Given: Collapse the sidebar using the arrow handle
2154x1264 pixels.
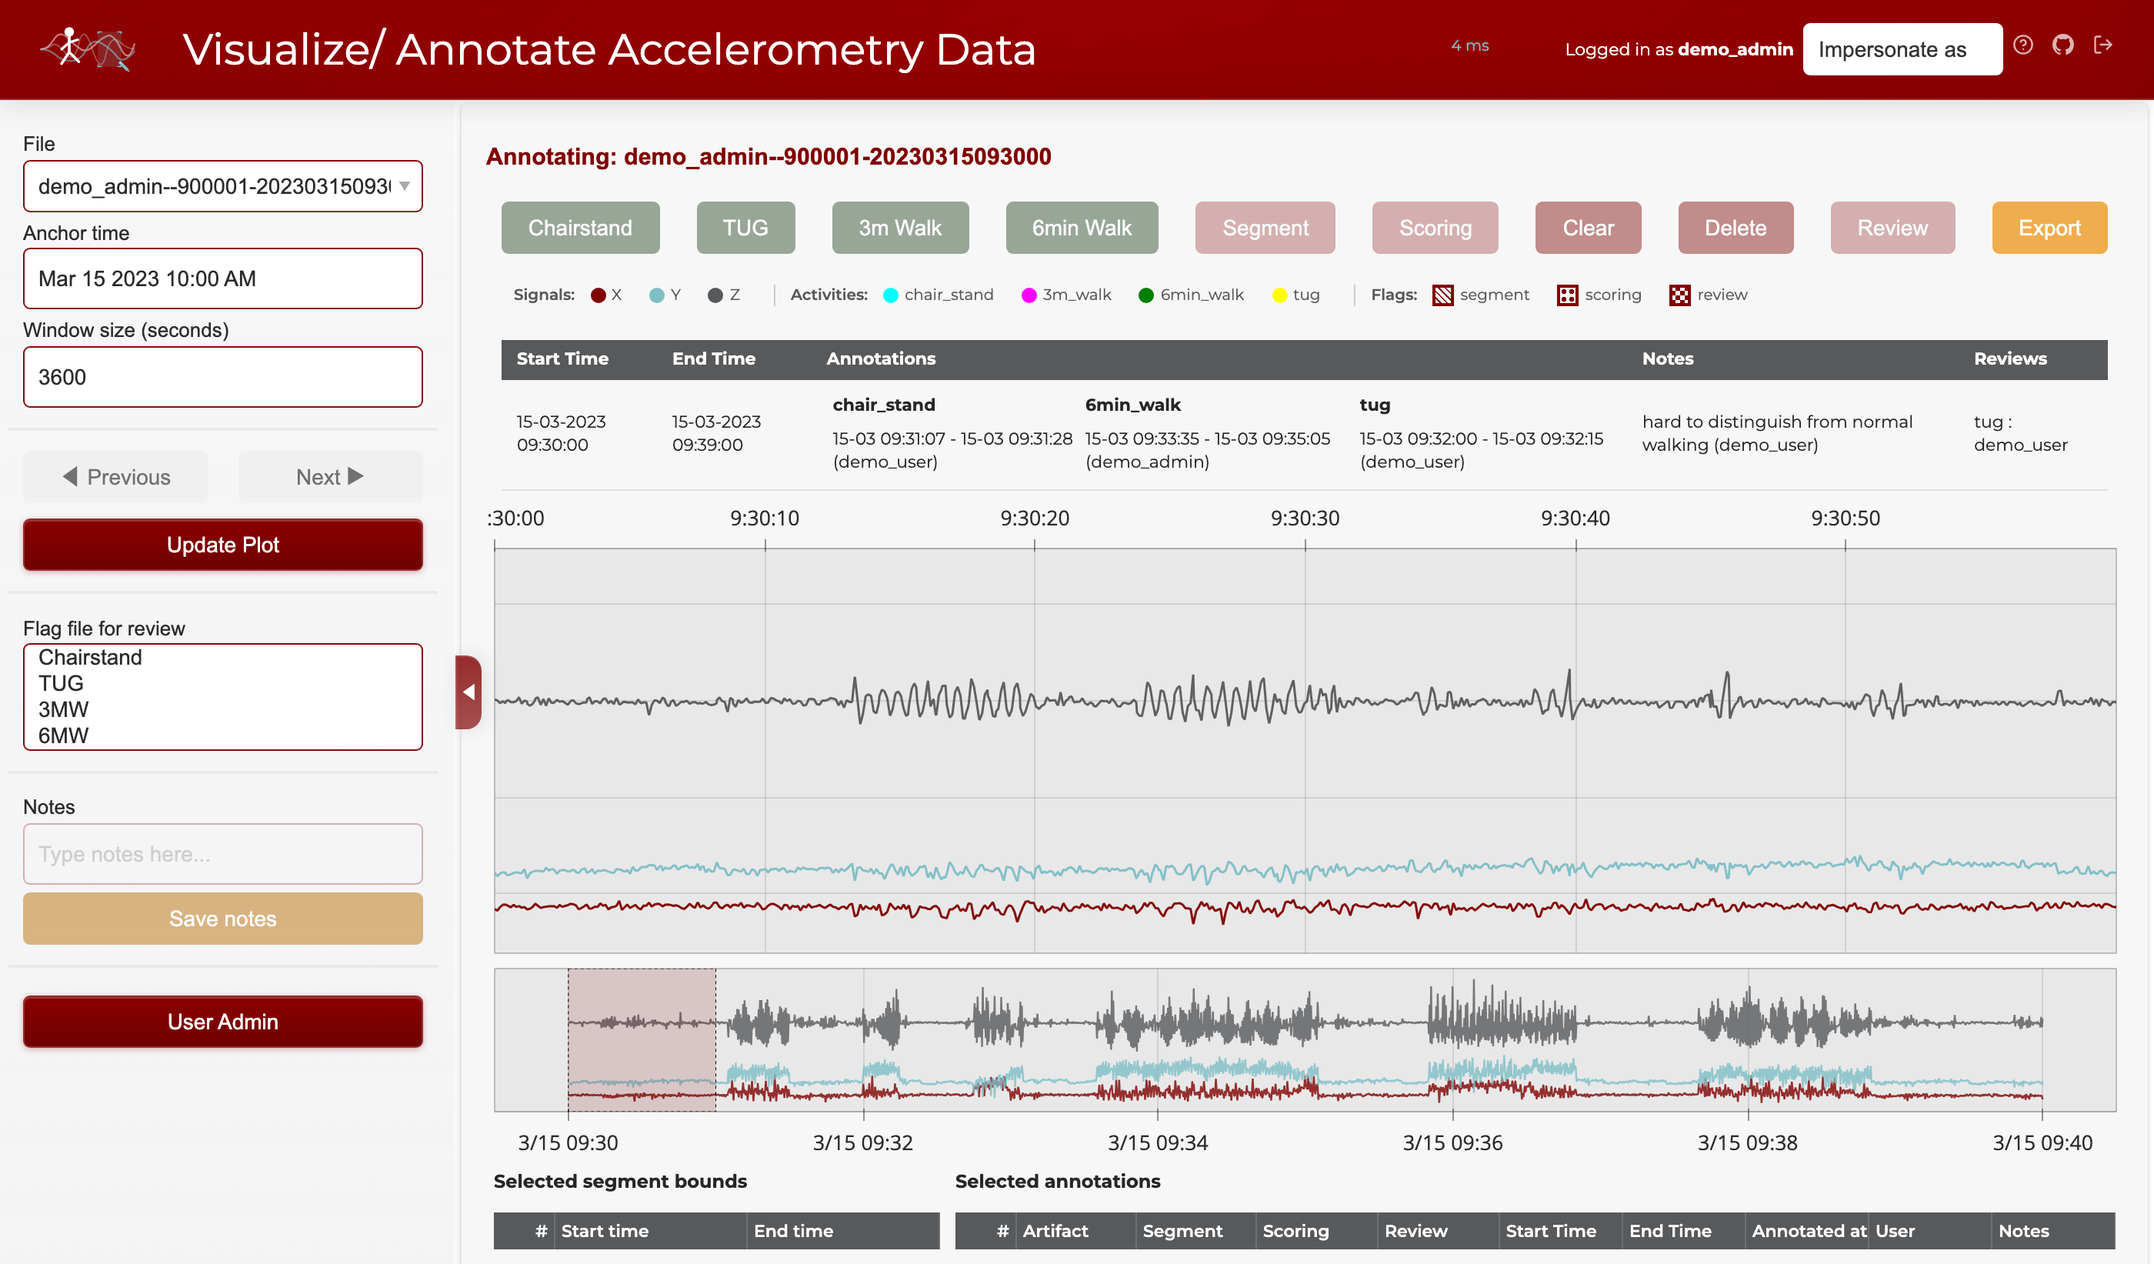Looking at the screenshot, I should pyautogui.click(x=469, y=692).
